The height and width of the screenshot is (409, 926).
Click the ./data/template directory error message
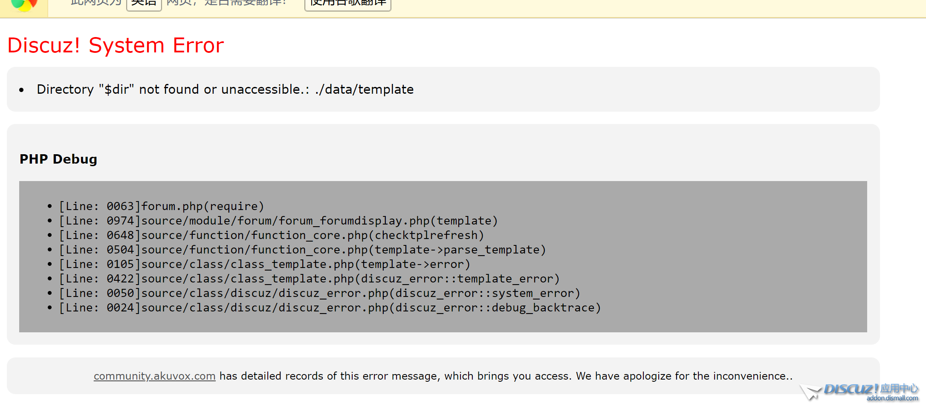(x=225, y=89)
